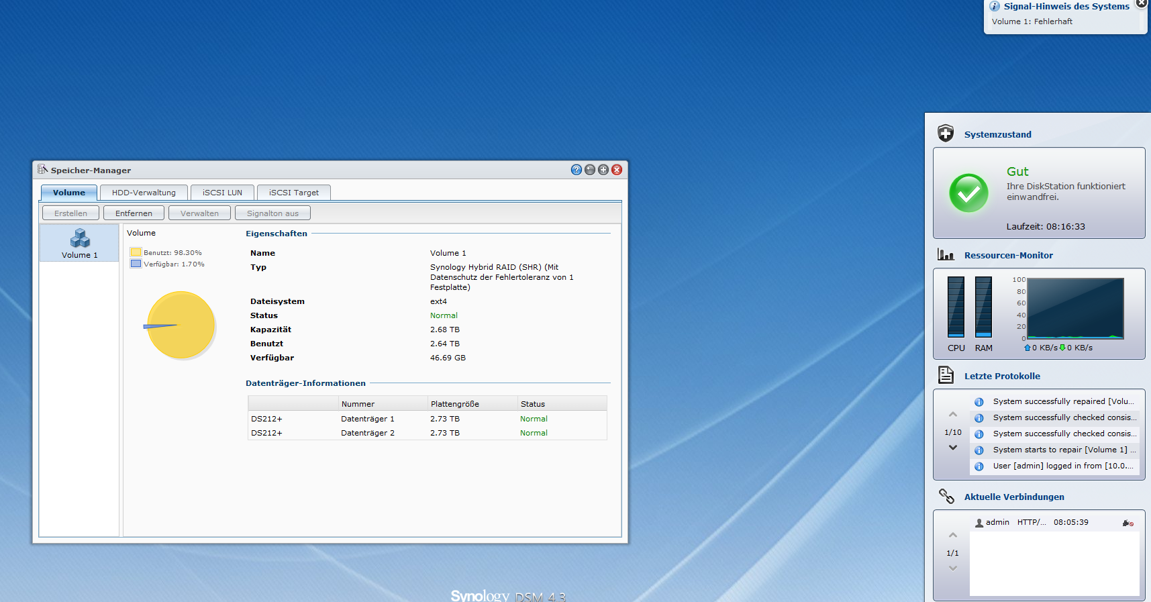Viewport: 1151px width, 602px height.
Task: Click the Systemzustand shield icon
Action: (946, 134)
